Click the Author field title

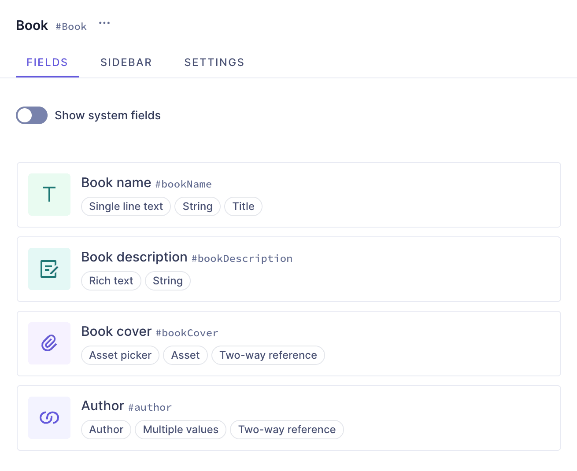[103, 406]
